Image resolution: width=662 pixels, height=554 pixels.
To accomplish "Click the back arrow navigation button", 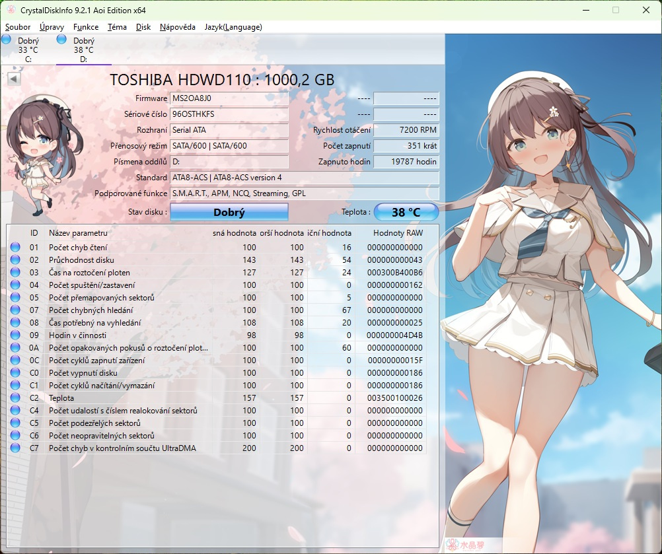I will tap(13, 78).
